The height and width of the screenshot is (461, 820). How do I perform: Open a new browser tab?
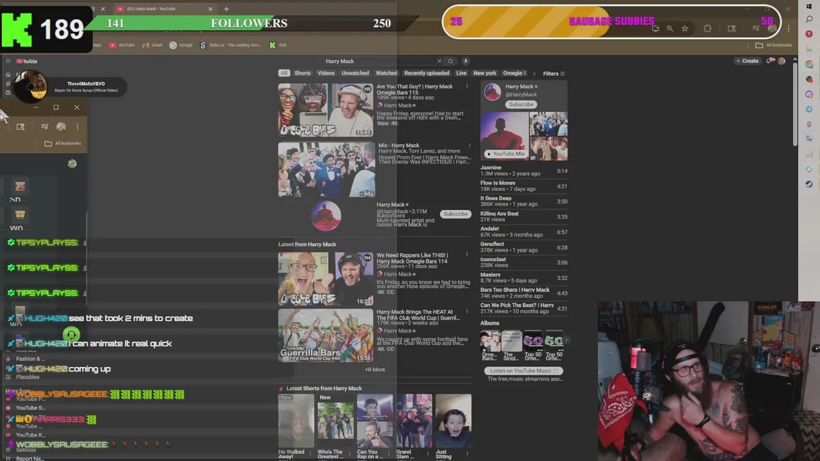[x=226, y=9]
